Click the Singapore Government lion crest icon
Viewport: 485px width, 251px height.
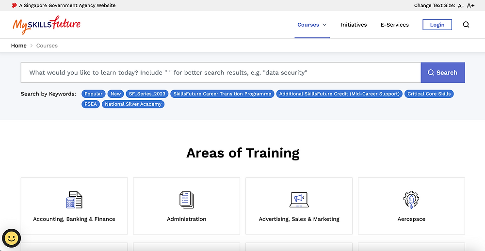click(14, 5)
